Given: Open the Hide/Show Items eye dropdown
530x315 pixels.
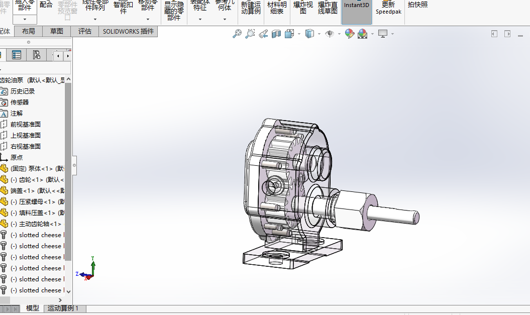Looking at the screenshot, I should pyautogui.click(x=340, y=34).
